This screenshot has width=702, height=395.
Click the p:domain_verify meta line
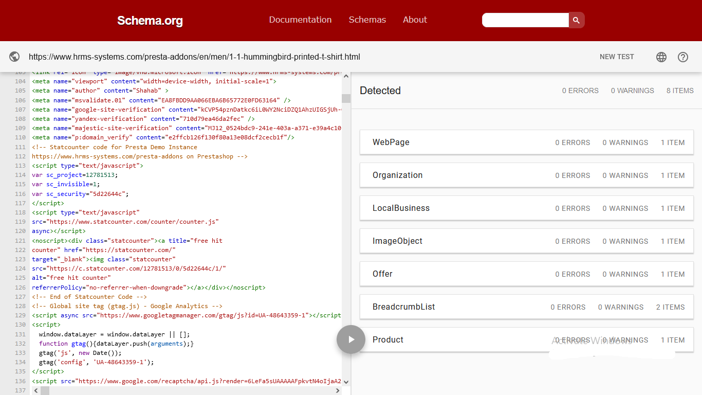(163, 137)
